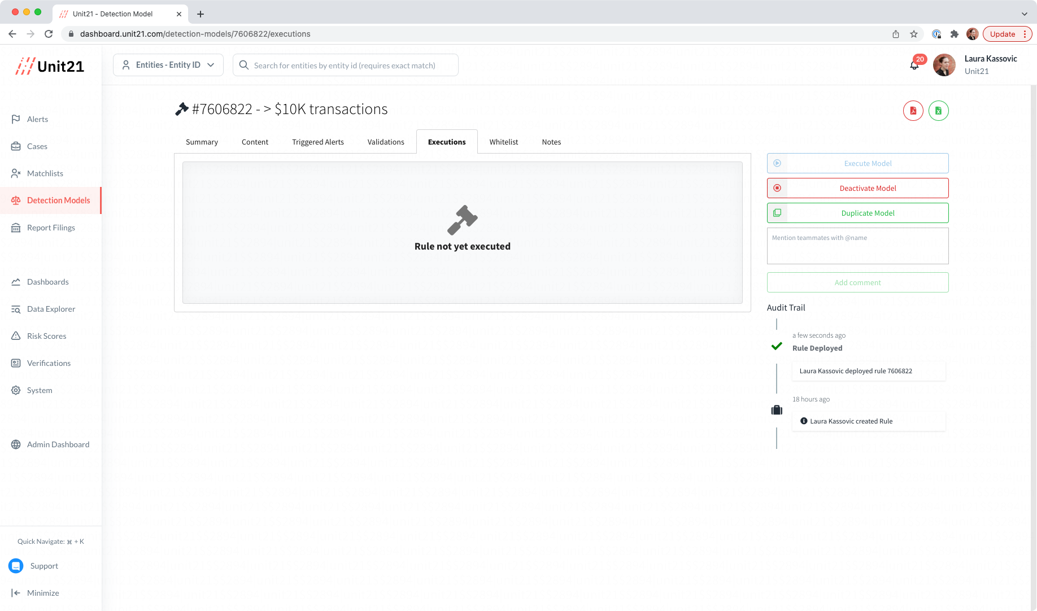The height and width of the screenshot is (611, 1037).
Task: Open Cases in the sidebar
Action: point(37,146)
